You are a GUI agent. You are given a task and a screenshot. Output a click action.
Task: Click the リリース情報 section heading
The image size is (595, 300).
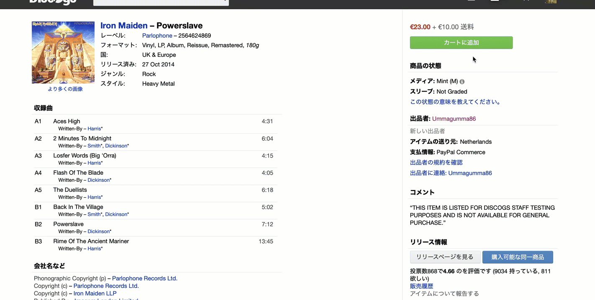[x=428, y=242]
